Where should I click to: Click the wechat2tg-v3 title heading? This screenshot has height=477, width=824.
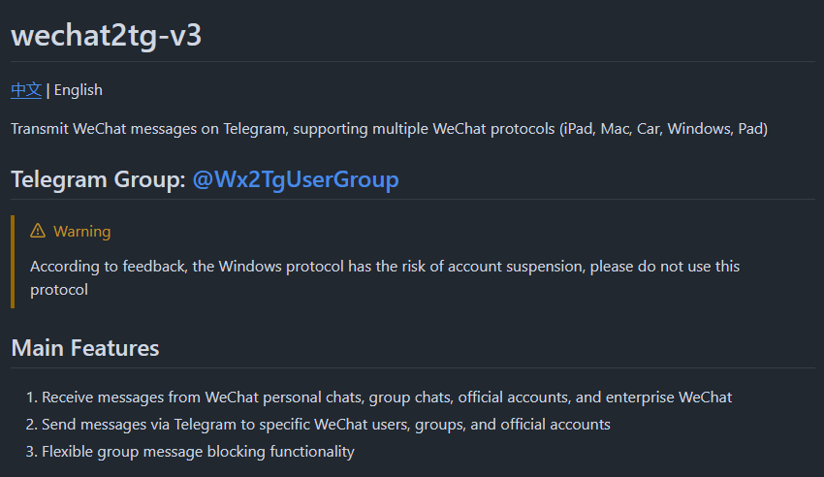pos(107,34)
